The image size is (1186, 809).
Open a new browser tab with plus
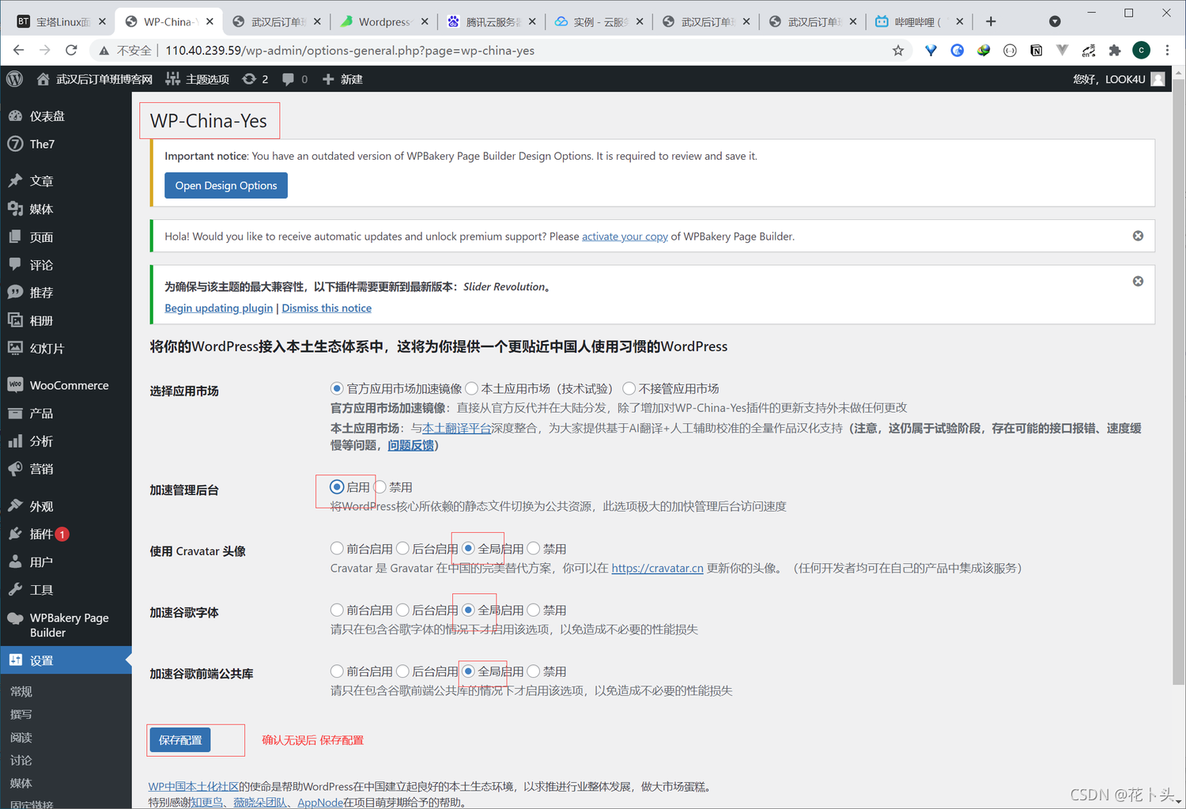pos(991,21)
